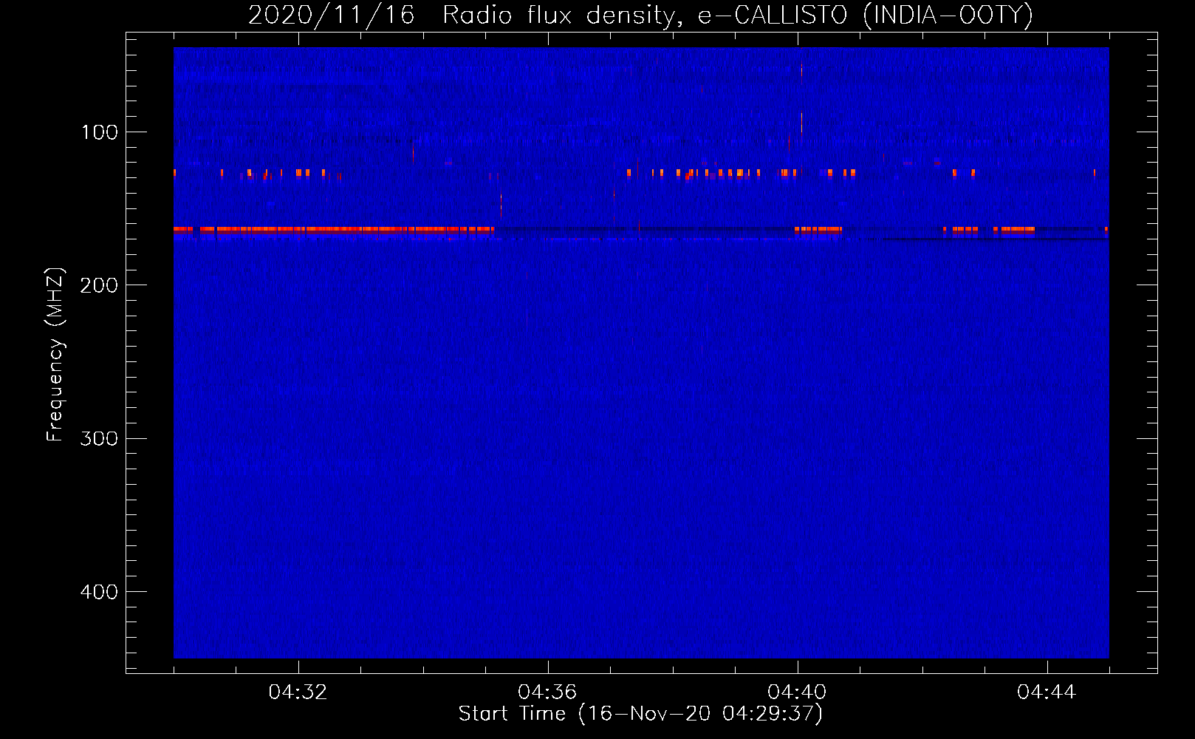Click the 400 frequency tick label

98,592
